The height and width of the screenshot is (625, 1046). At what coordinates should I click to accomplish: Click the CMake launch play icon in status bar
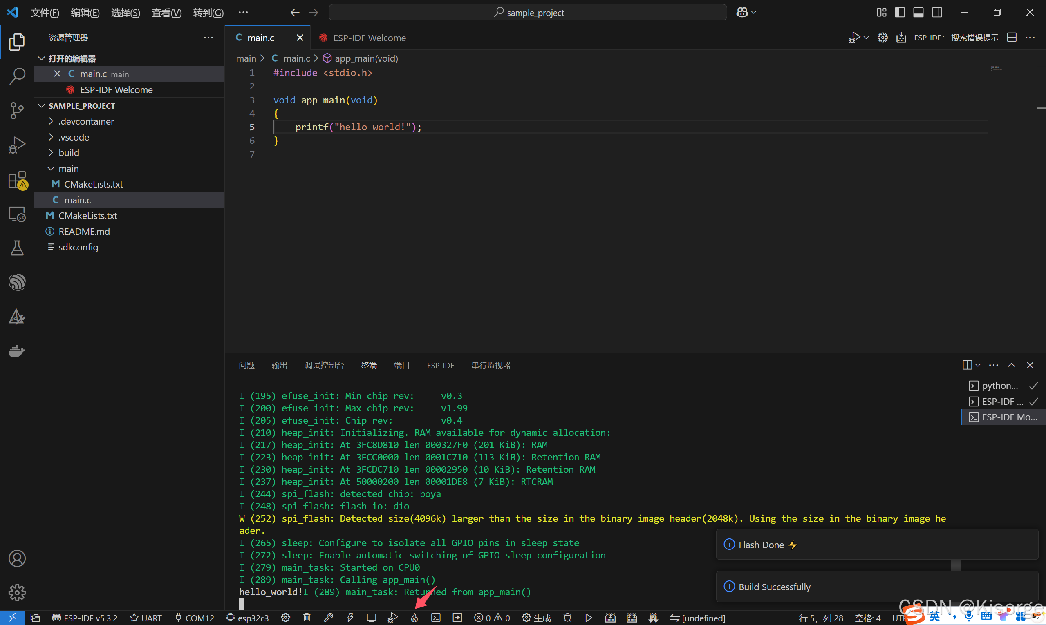coord(588,618)
